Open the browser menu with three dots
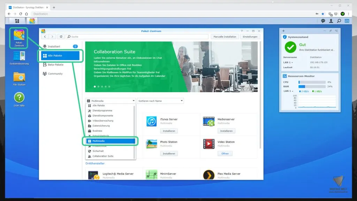357x201 pixels. [348, 14]
